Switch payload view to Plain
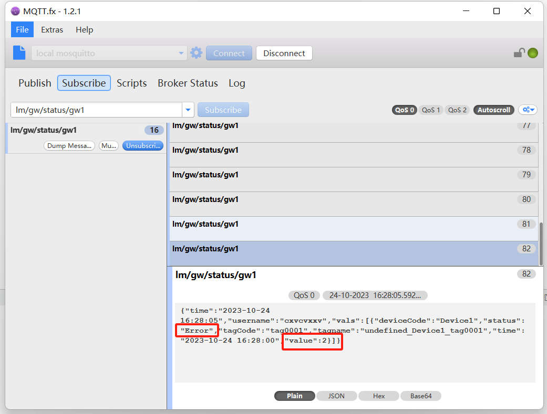Image resolution: width=547 pixels, height=414 pixels. pyautogui.click(x=295, y=396)
